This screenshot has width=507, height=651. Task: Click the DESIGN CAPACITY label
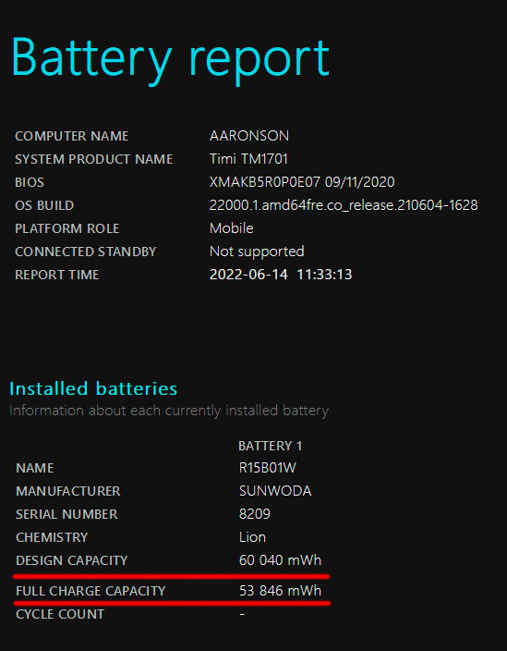coord(72,560)
